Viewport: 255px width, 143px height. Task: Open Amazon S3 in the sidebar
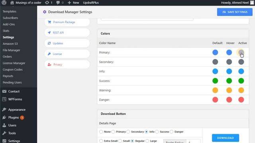10,44
